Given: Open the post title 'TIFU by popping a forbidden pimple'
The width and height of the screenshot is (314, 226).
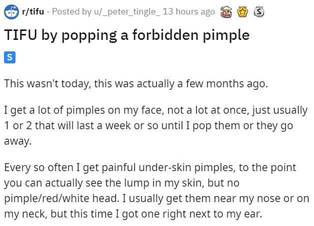Looking at the screenshot, I should [x=127, y=36].
